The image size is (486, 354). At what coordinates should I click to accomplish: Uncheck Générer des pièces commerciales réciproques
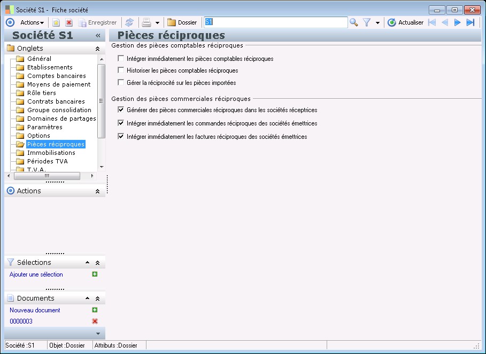pyautogui.click(x=121, y=109)
